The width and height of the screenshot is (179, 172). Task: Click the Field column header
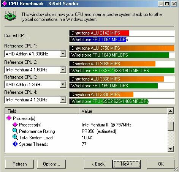[x=42, y=111]
